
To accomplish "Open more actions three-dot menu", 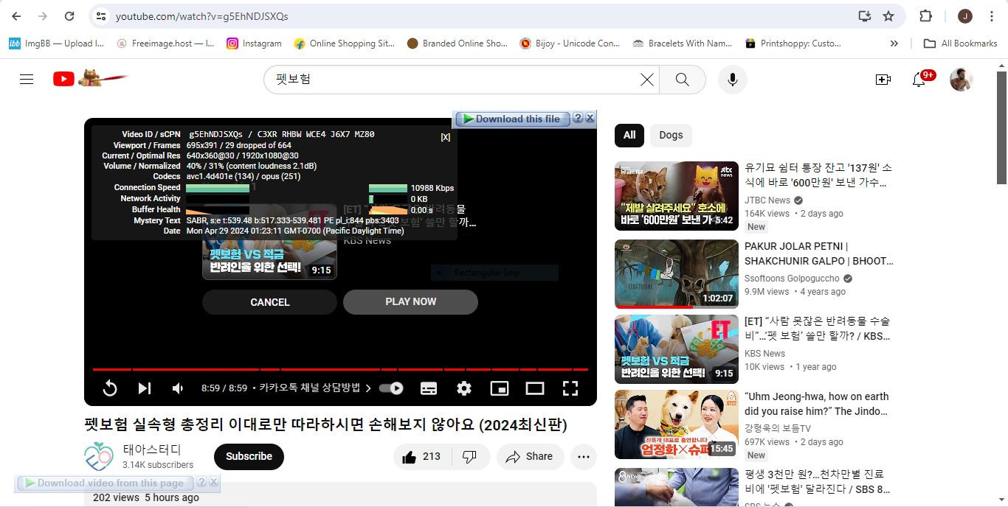I will pos(583,457).
